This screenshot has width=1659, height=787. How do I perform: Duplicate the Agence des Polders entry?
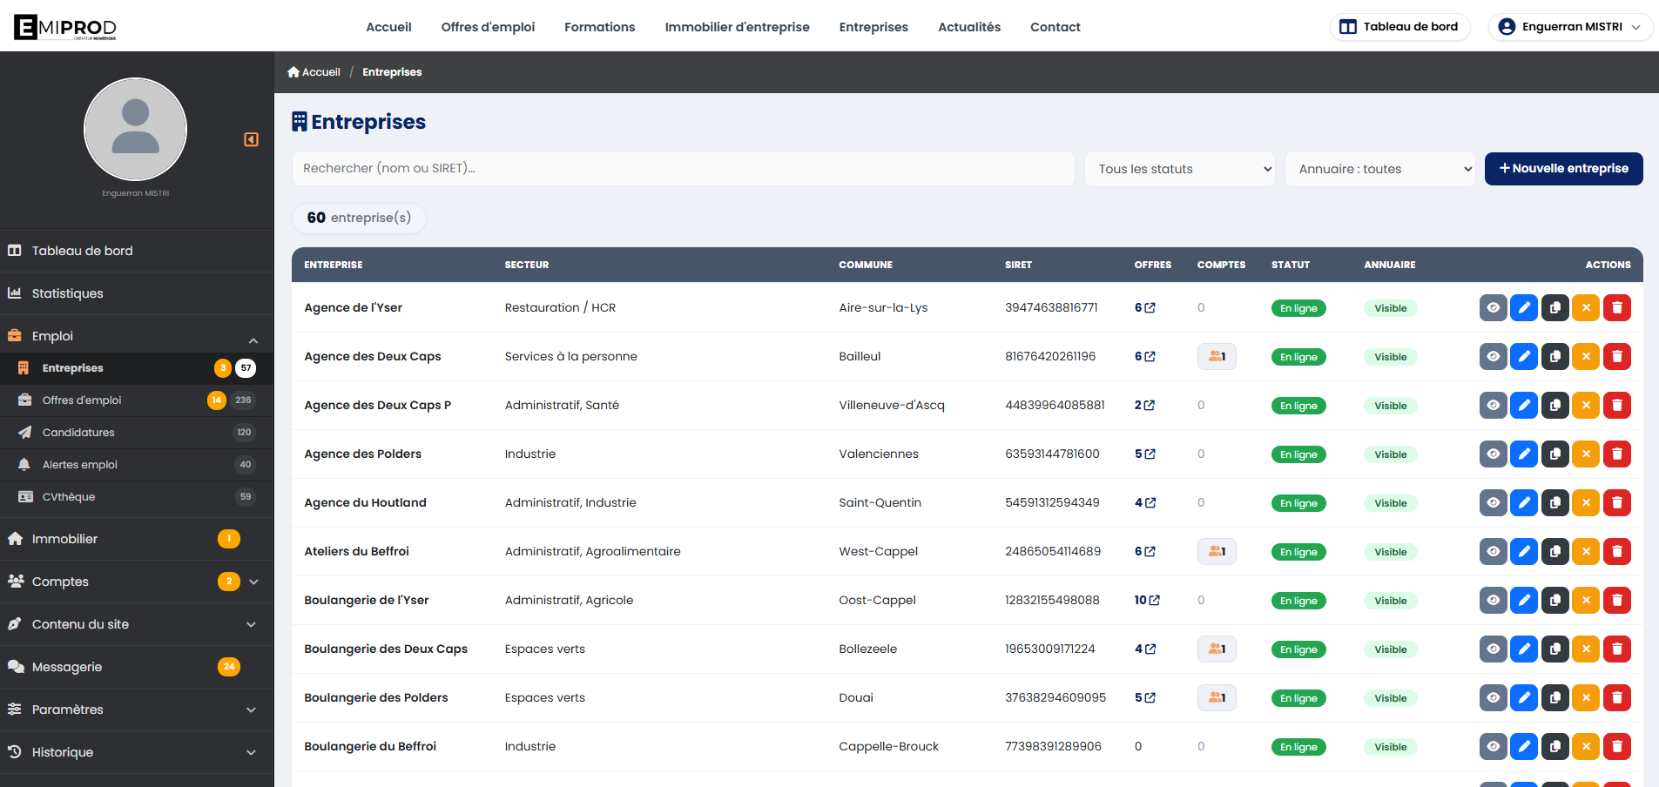click(x=1555, y=454)
